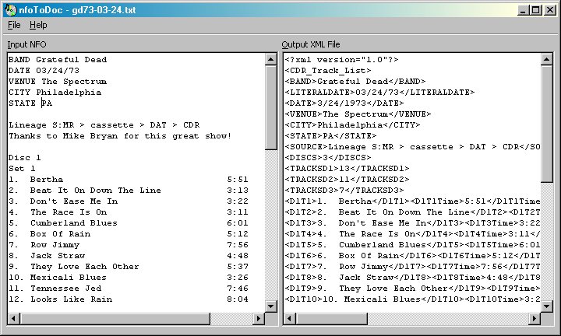Click the 'DATE 03/24/73' input line
This screenshot has width=561, height=336.
point(44,71)
